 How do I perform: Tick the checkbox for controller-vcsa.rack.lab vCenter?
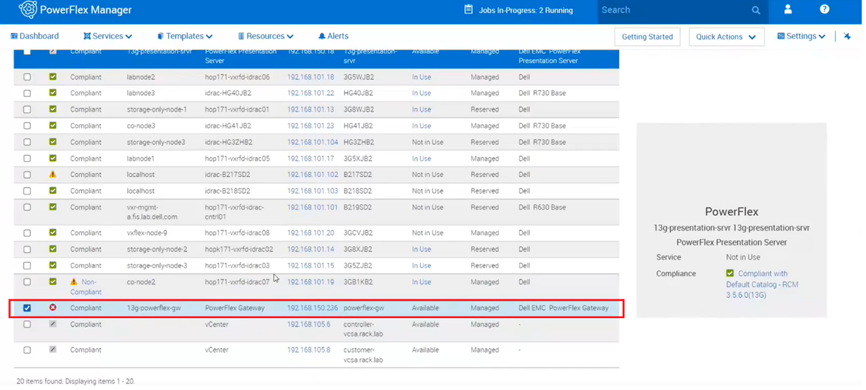click(x=27, y=325)
